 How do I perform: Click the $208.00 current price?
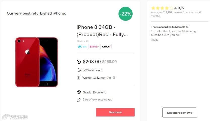tap(92, 62)
